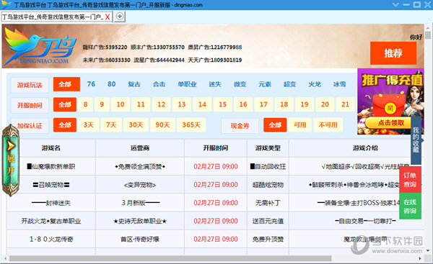Image resolution: width=433 pixels, height=264 pixels.
Task: Open game ——封神迷失
Action: click(x=51, y=203)
